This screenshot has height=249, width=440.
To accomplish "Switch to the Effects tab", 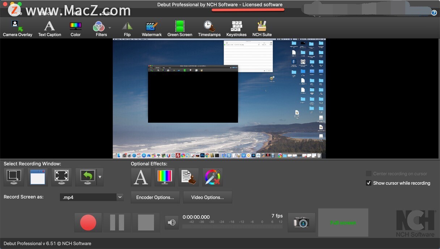I will 46,13.
